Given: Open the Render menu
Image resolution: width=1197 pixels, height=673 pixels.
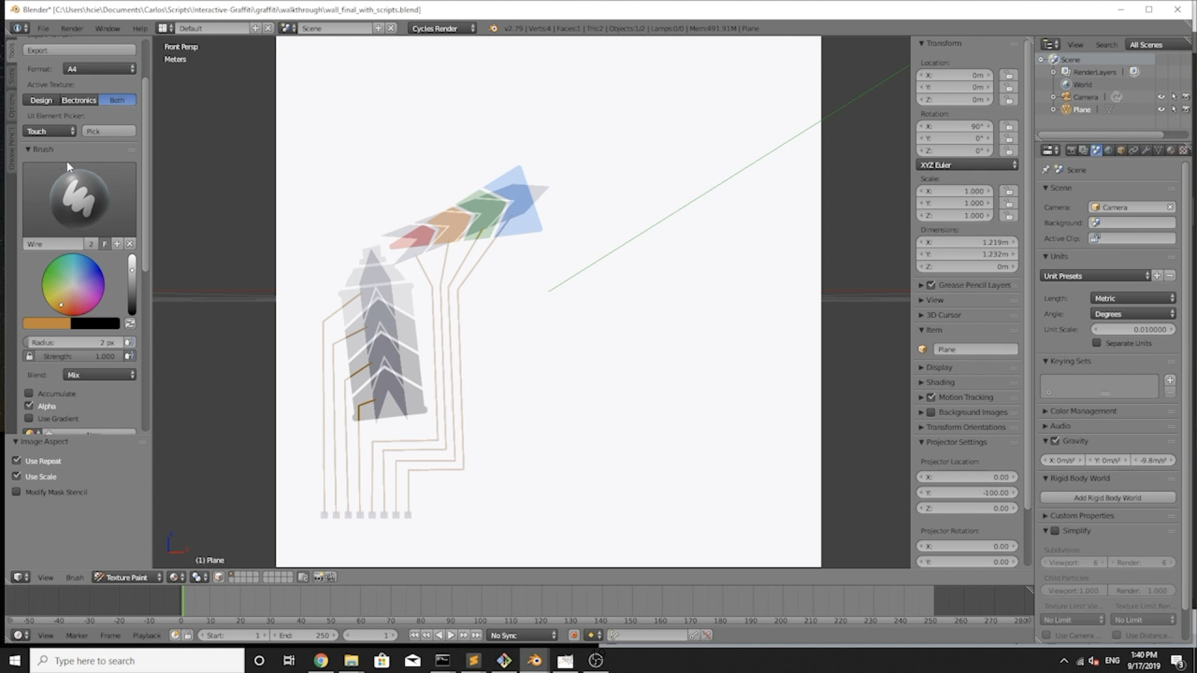Looking at the screenshot, I should pyautogui.click(x=72, y=28).
